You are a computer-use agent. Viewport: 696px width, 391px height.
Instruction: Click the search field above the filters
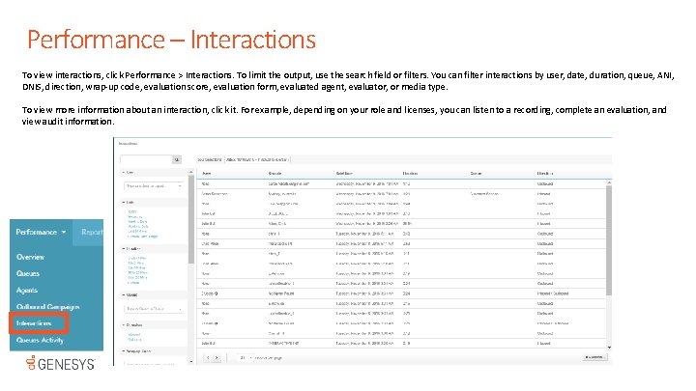(146, 159)
